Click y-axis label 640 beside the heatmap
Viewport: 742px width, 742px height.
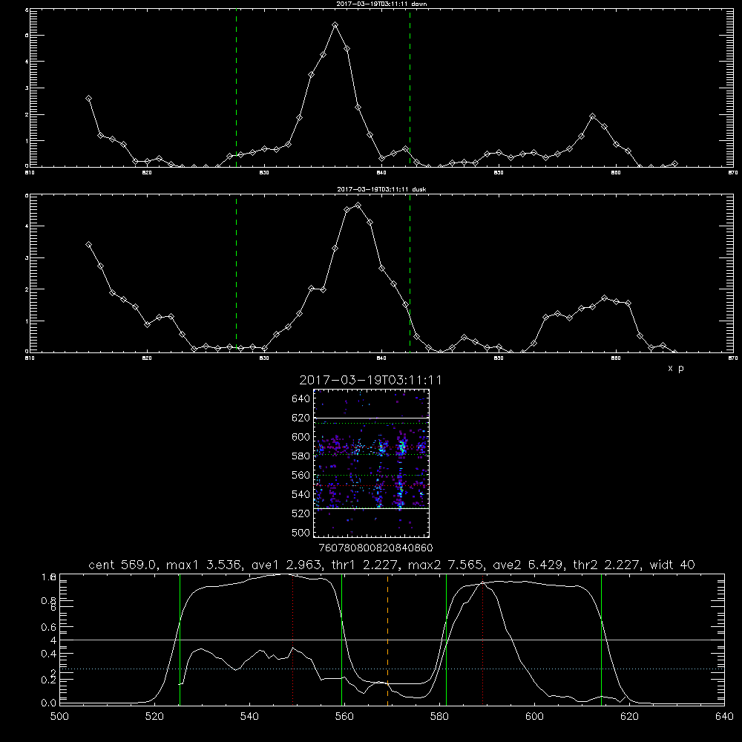301,398
